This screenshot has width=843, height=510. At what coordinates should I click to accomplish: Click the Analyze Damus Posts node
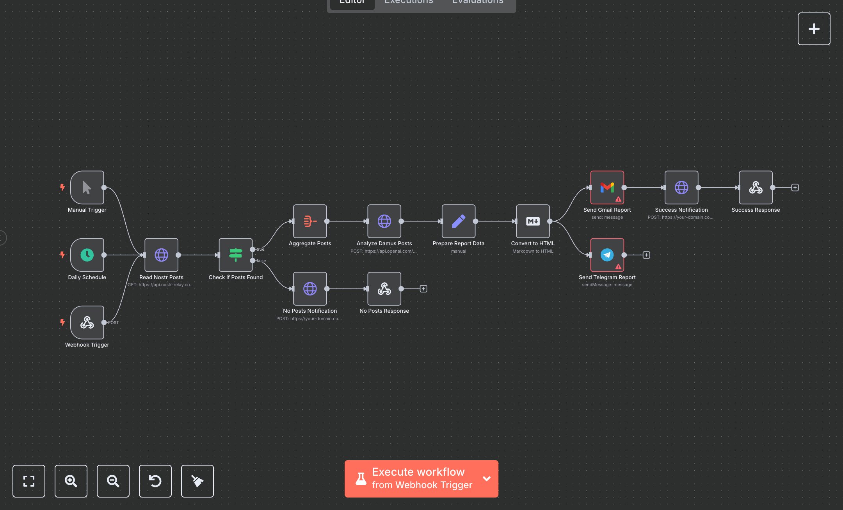click(x=384, y=221)
